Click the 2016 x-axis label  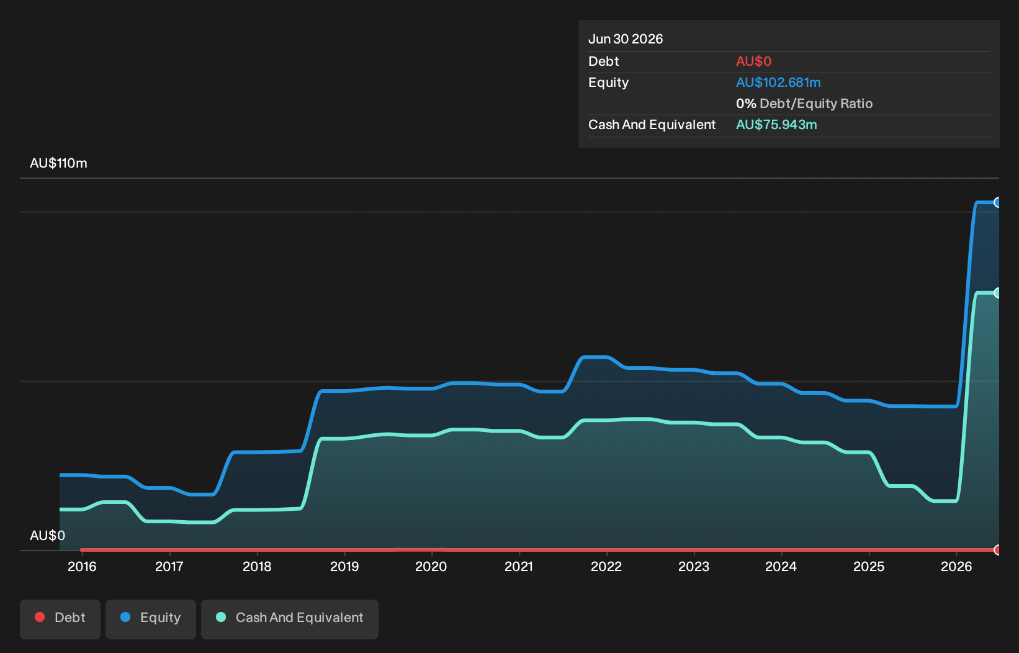pyautogui.click(x=82, y=567)
